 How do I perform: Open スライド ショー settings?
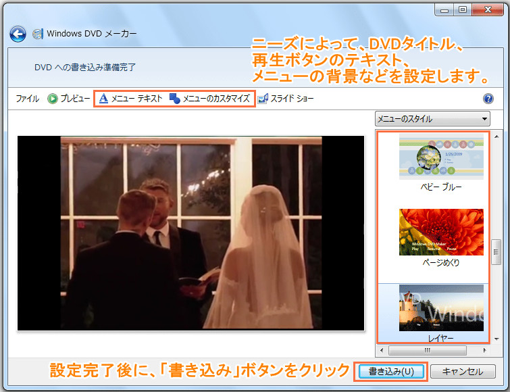[286, 99]
